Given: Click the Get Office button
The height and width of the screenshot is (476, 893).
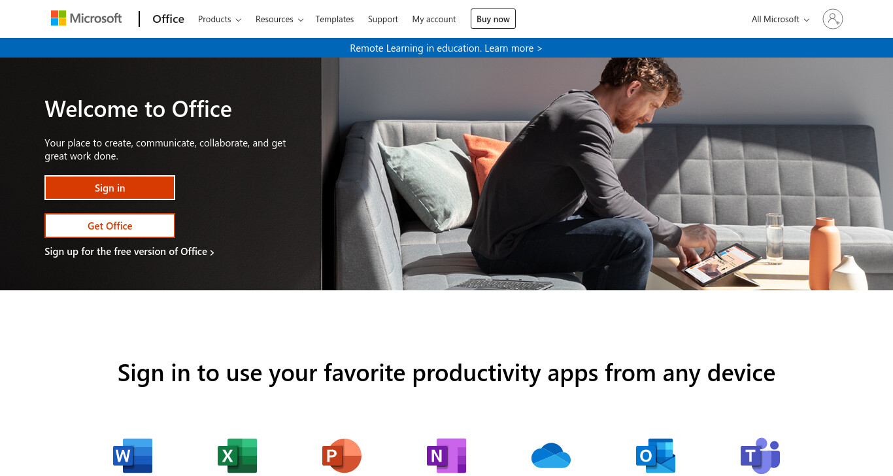Looking at the screenshot, I should point(110,226).
